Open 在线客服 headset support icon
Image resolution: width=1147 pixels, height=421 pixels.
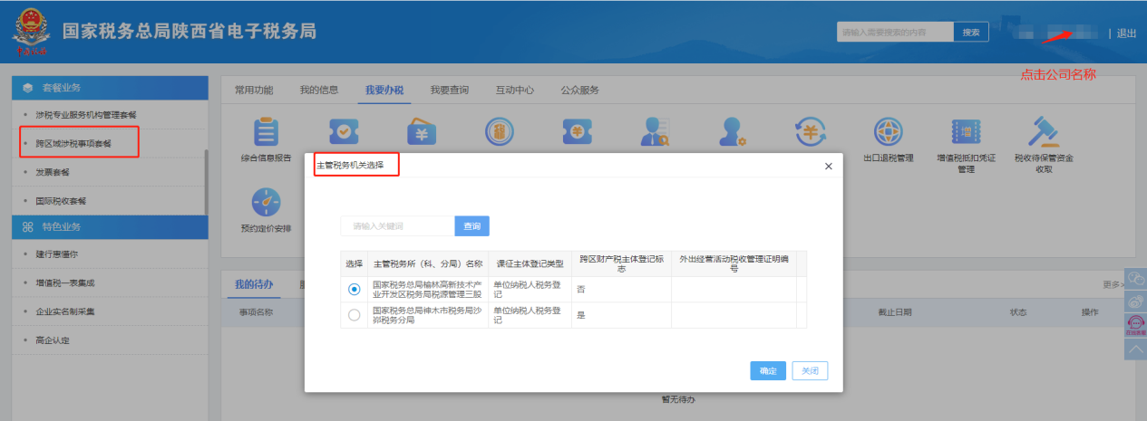pyautogui.click(x=1134, y=324)
